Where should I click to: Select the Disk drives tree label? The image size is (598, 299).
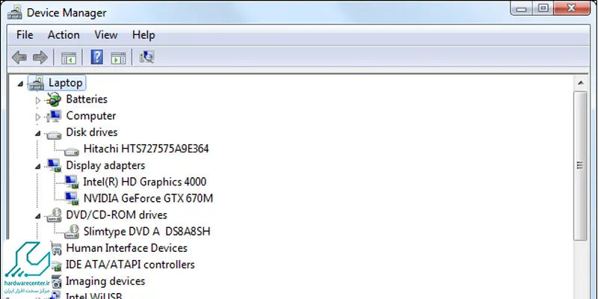pyautogui.click(x=91, y=132)
